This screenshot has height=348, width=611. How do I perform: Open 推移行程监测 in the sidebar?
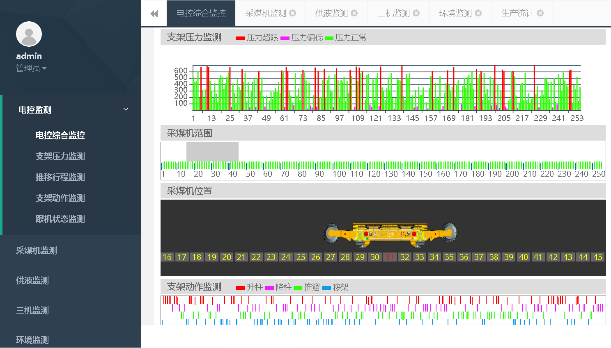click(60, 177)
